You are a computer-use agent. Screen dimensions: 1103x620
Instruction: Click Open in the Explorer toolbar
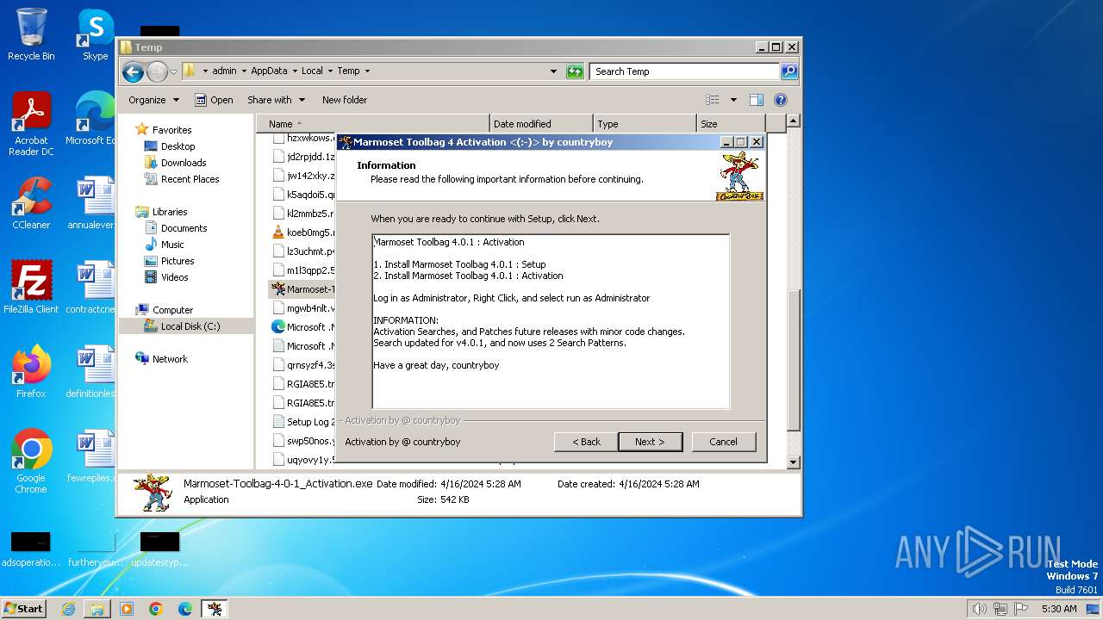tap(214, 100)
